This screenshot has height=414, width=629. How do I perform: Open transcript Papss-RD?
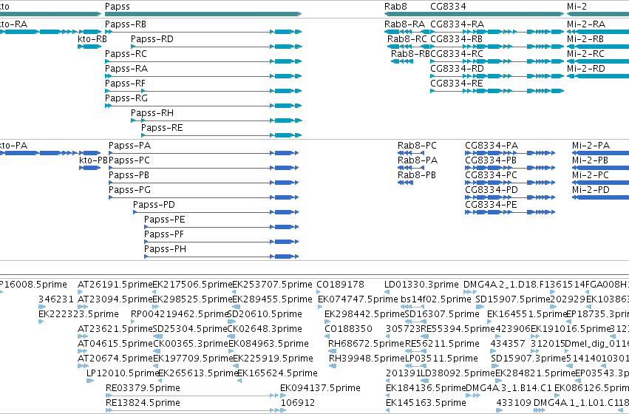[x=152, y=39]
